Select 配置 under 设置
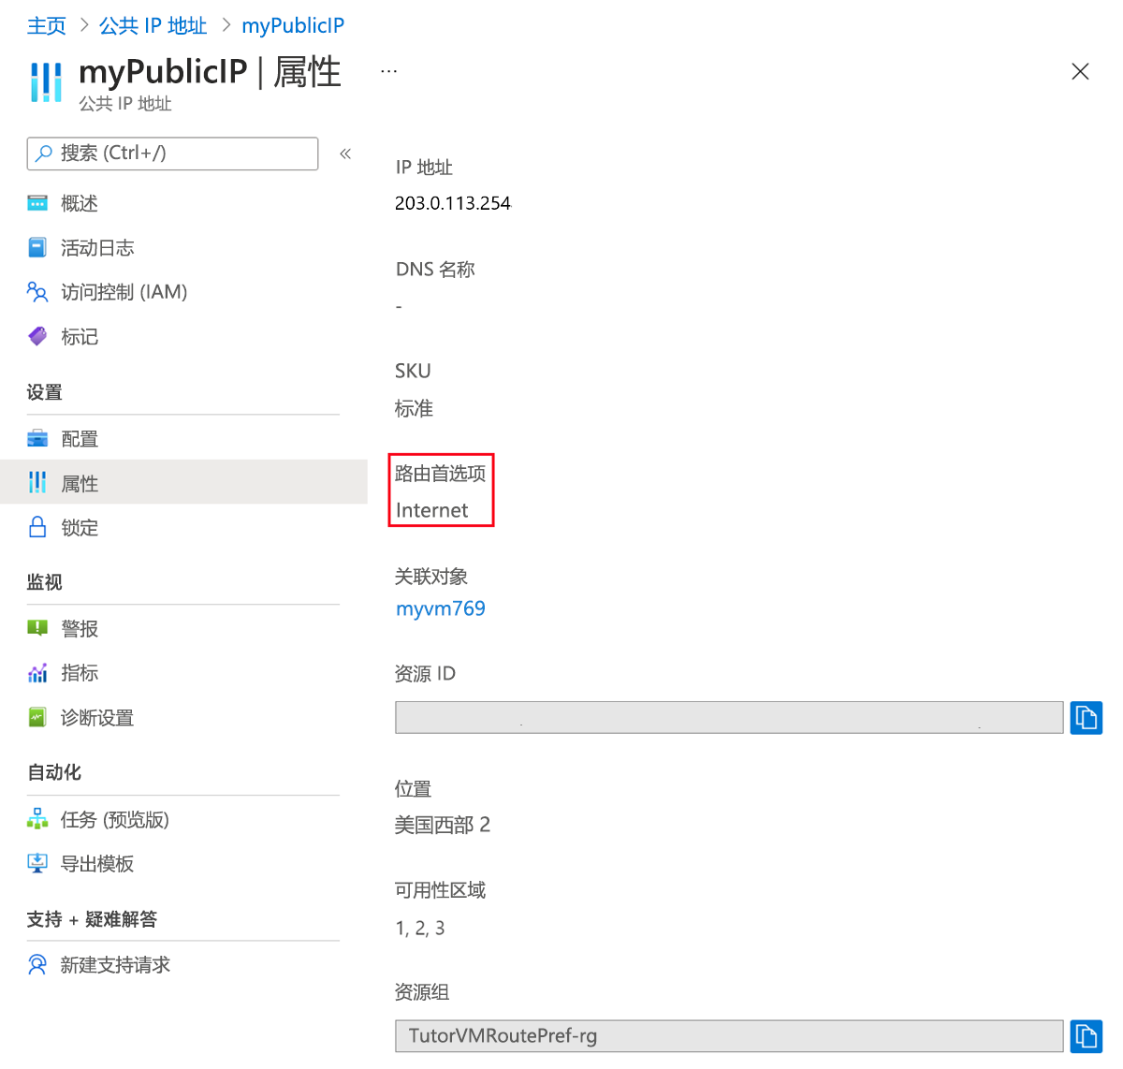 click(80, 437)
